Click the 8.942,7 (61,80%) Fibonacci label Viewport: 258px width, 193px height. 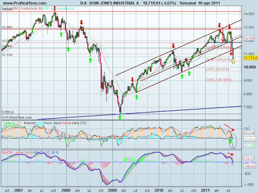click(x=218, y=80)
